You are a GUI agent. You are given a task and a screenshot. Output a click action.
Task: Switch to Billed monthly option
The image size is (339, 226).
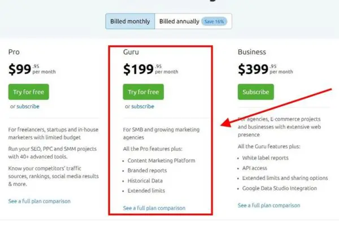(130, 21)
